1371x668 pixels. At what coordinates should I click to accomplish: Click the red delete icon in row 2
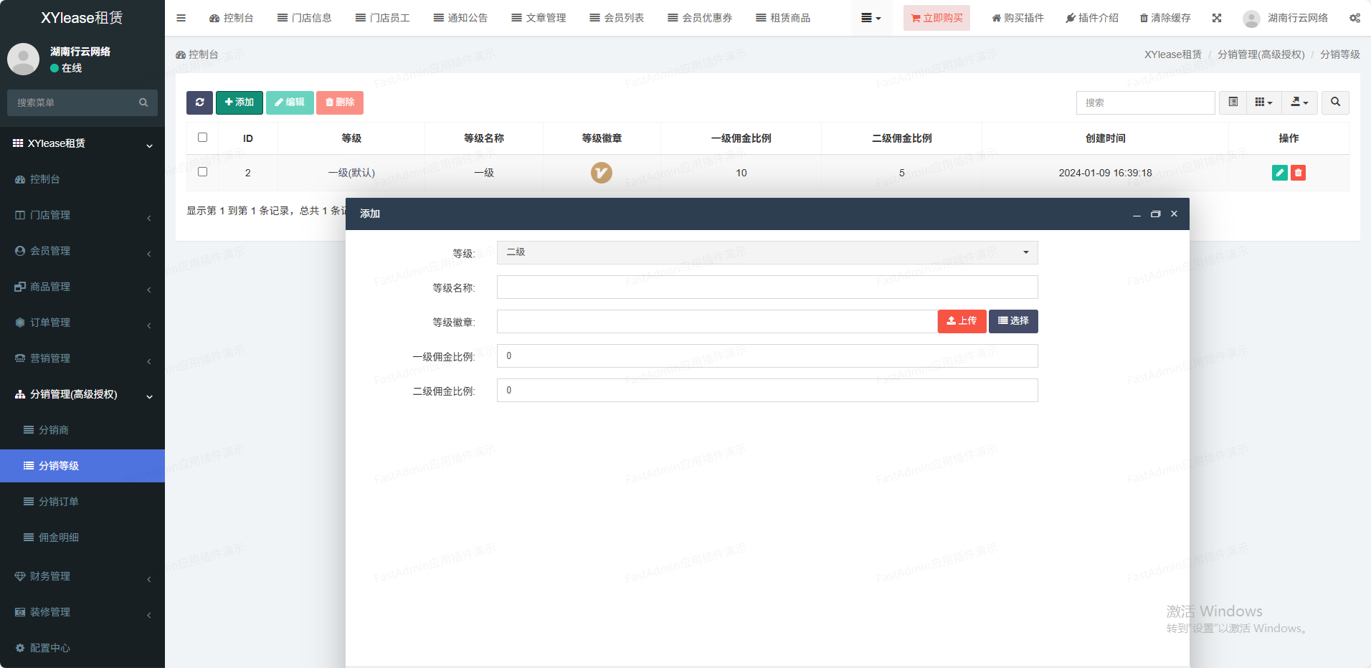coord(1298,173)
